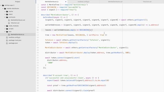Viewport: 164px width, 92px height.
Task: Open hardhat.config.js from the project tree
Action: click(14, 37)
